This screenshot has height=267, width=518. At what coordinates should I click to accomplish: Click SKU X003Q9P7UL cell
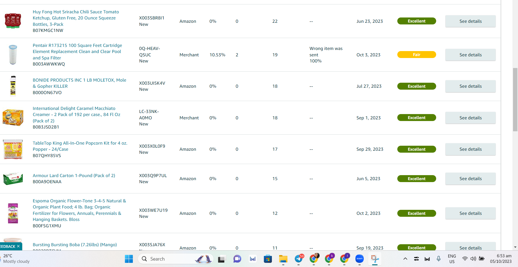(x=153, y=175)
